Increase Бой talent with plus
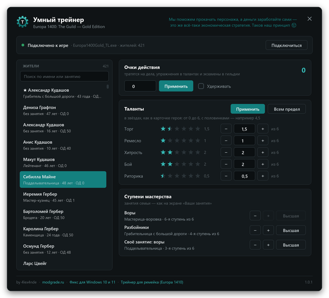The image size is (329, 298). 263,164
